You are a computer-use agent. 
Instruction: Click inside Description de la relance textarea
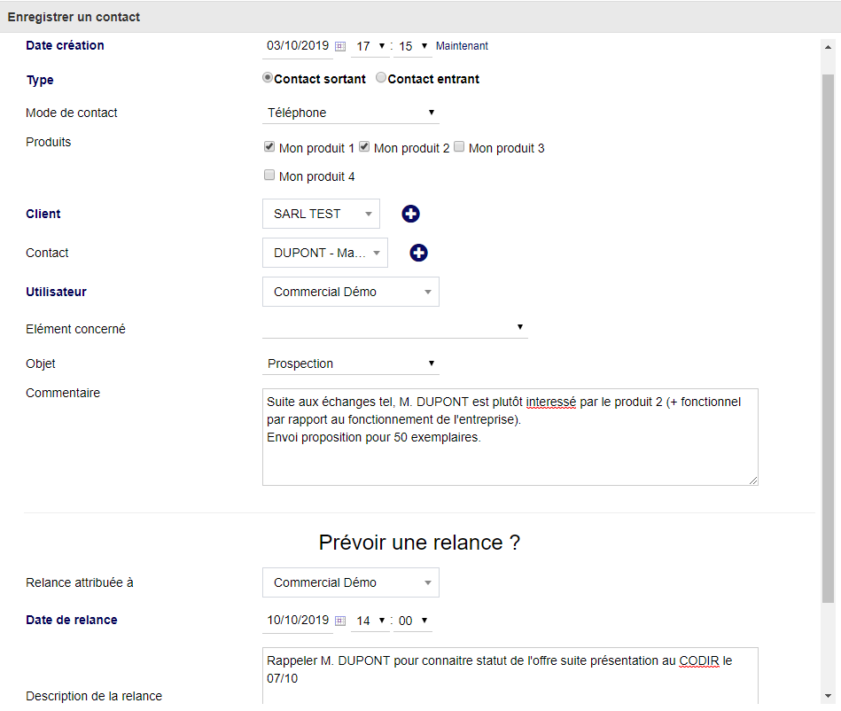(x=510, y=676)
